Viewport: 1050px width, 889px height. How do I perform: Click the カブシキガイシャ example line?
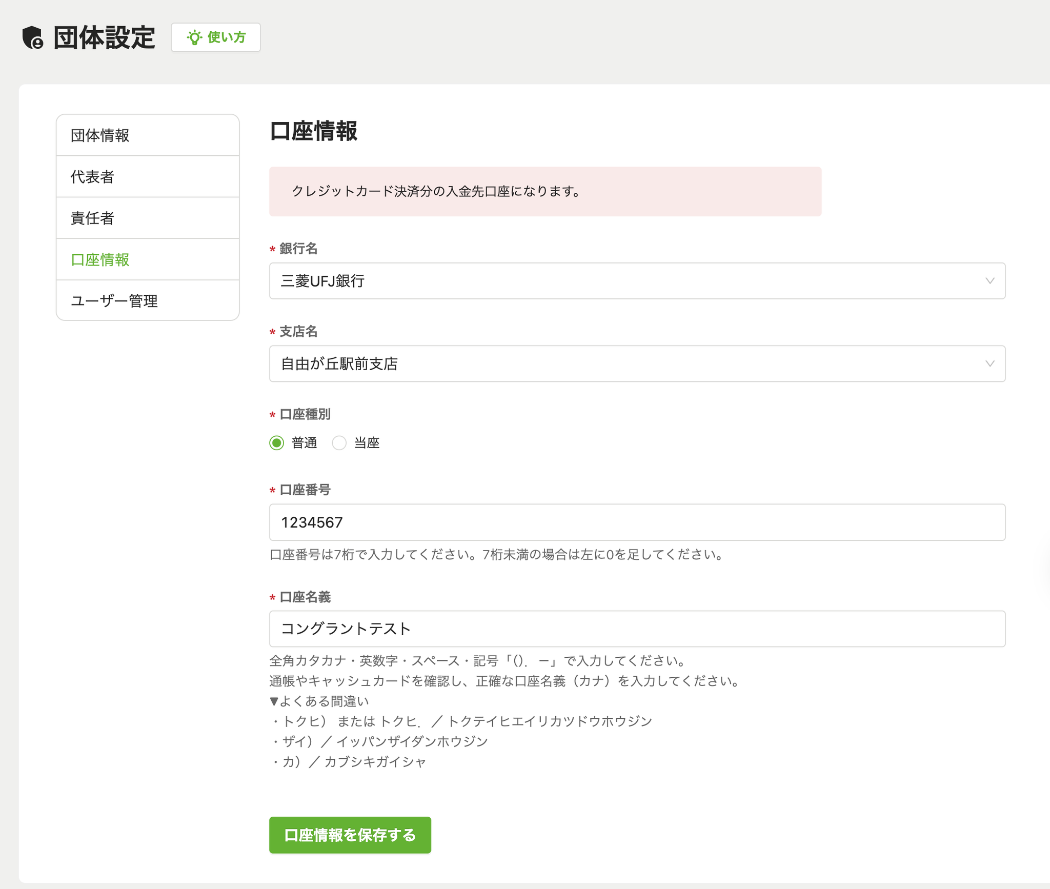[x=349, y=762]
